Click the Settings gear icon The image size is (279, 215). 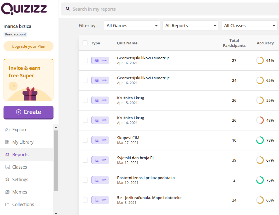[7, 180]
